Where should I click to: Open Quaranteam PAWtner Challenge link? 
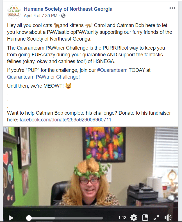[43, 77]
